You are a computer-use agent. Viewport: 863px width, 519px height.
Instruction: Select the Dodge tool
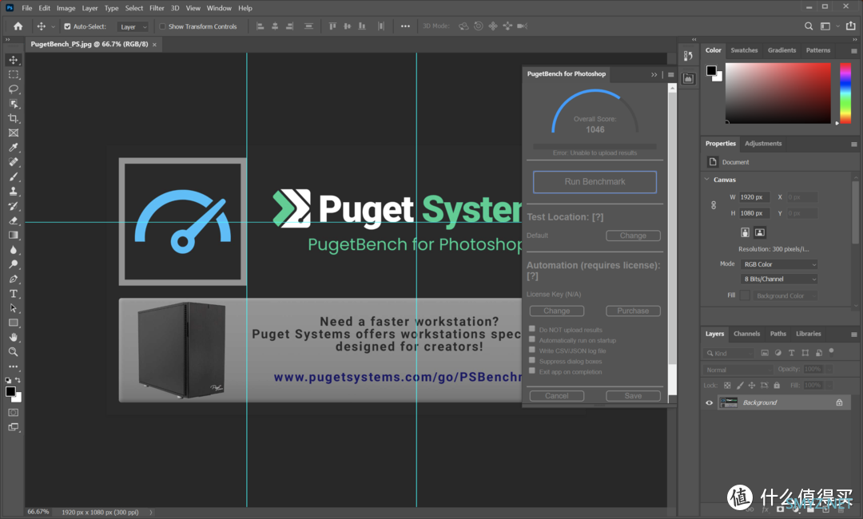[x=14, y=264]
